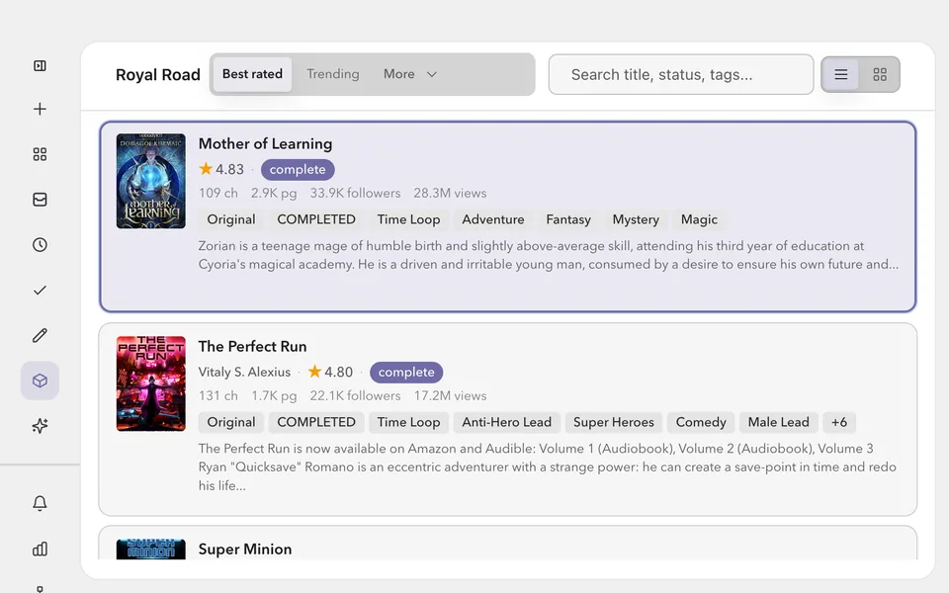Viewport: 949px width, 593px height.
Task: Click the Magic tag
Action: coord(699,219)
